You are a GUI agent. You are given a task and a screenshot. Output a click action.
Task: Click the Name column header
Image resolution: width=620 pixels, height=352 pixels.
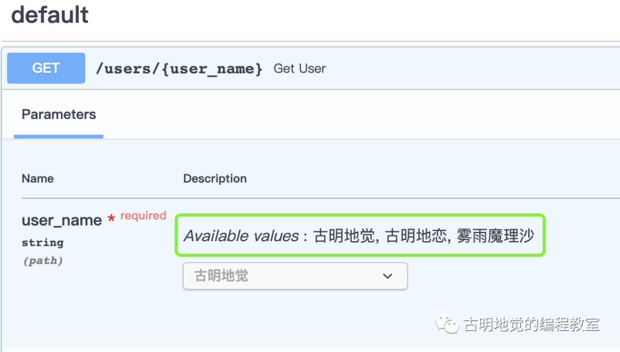point(37,179)
